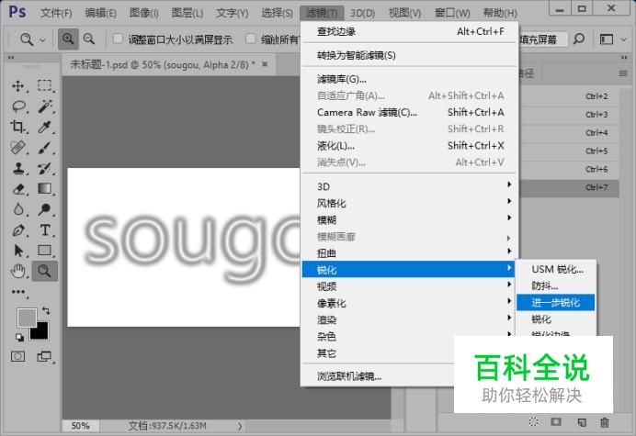Expand the 模糊 filter submenu
636x436 pixels.
[x=408, y=219]
